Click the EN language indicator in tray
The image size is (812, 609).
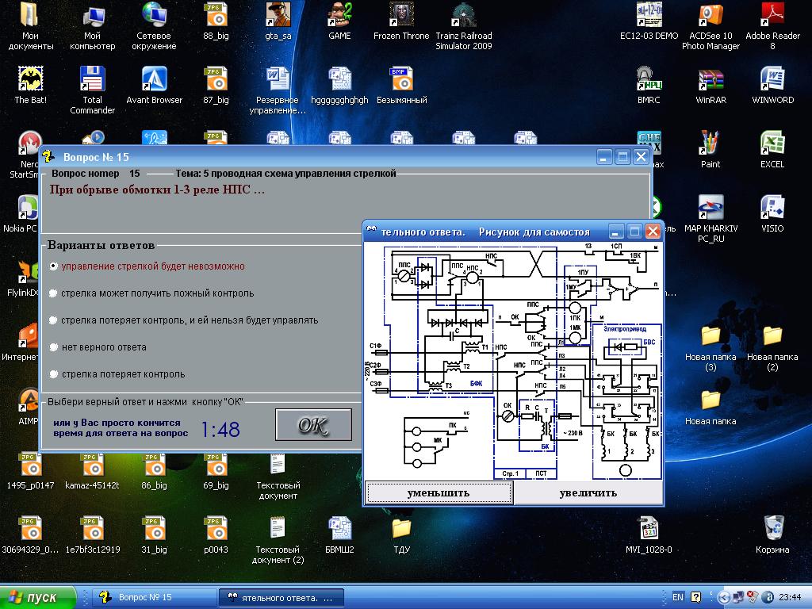678,597
